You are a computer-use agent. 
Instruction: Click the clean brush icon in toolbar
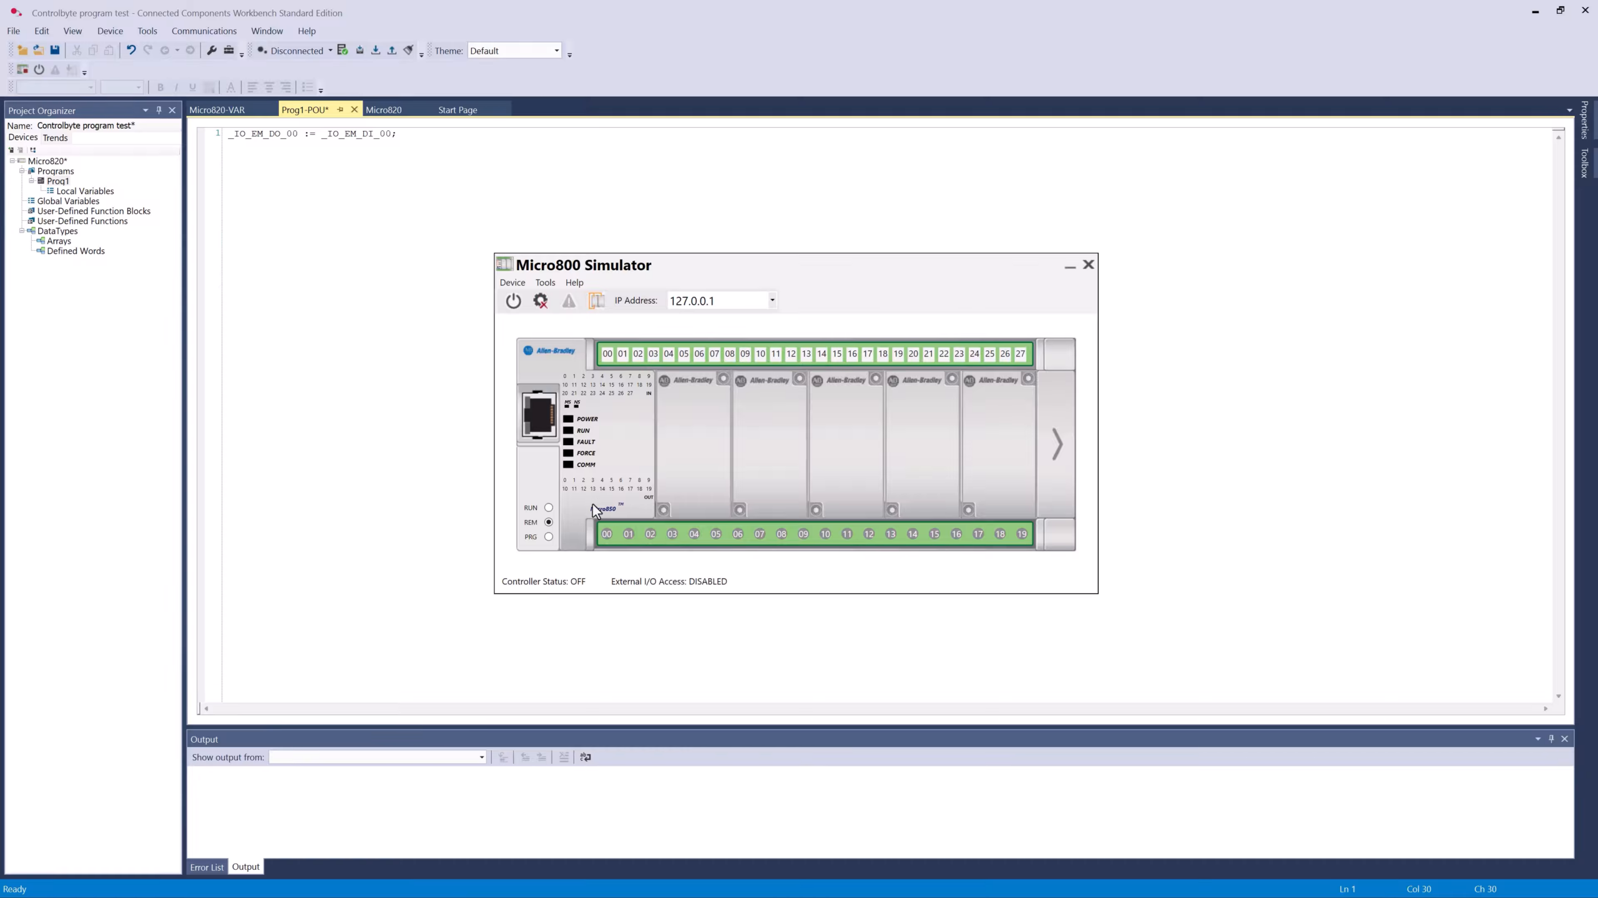tap(408, 51)
